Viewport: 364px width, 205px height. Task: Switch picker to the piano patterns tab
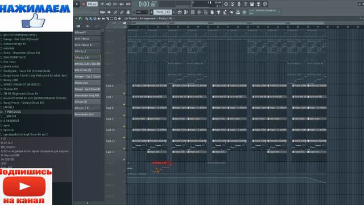[78, 26]
